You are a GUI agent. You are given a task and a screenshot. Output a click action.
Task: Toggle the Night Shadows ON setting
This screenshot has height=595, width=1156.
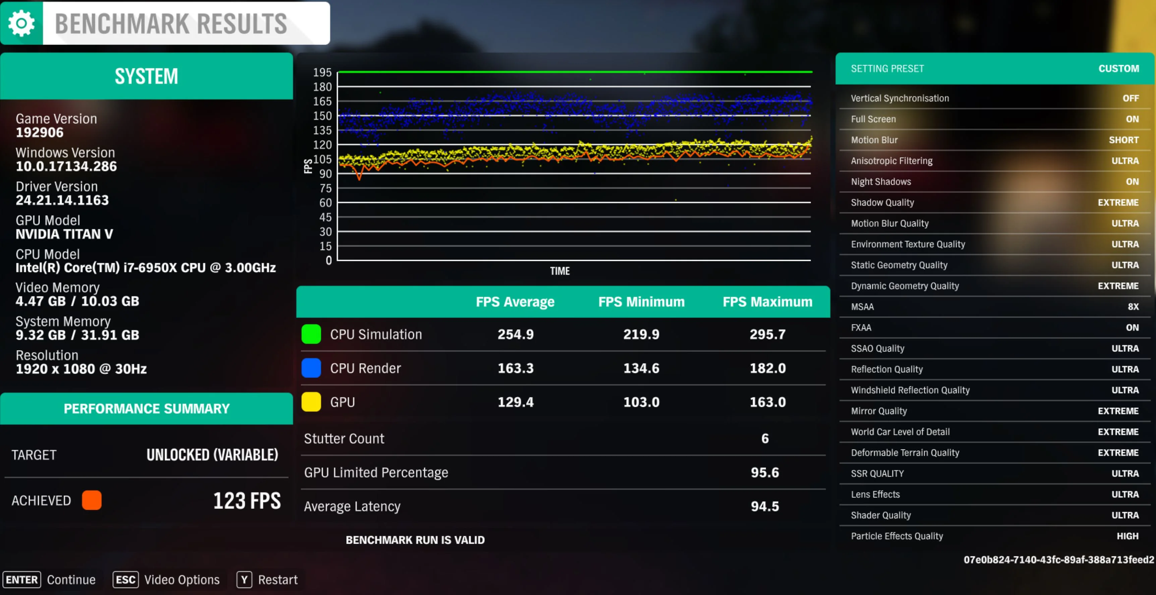[x=1132, y=181]
